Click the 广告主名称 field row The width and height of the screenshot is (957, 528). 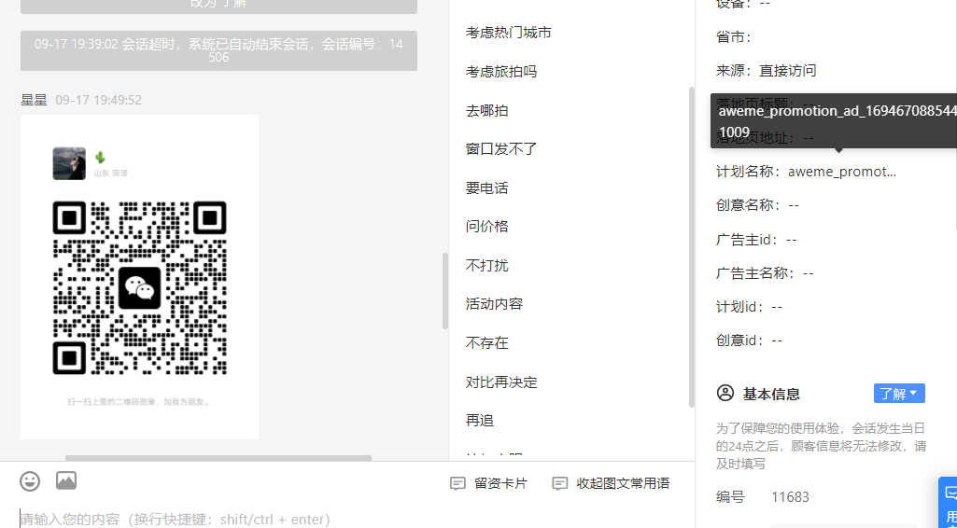point(765,273)
